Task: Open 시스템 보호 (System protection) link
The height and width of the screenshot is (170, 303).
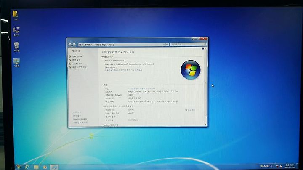Action: (x=77, y=64)
